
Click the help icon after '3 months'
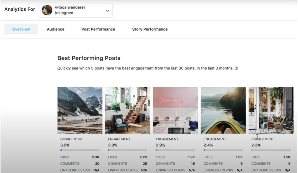point(236,68)
